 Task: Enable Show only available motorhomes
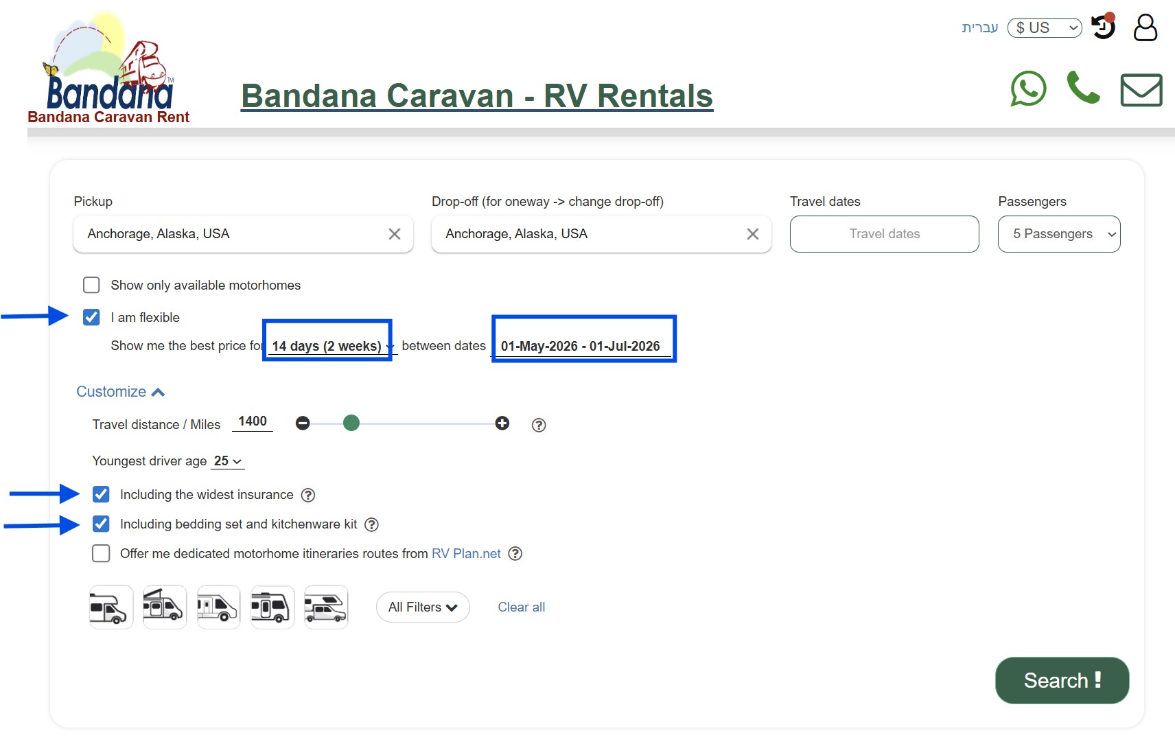(91, 285)
